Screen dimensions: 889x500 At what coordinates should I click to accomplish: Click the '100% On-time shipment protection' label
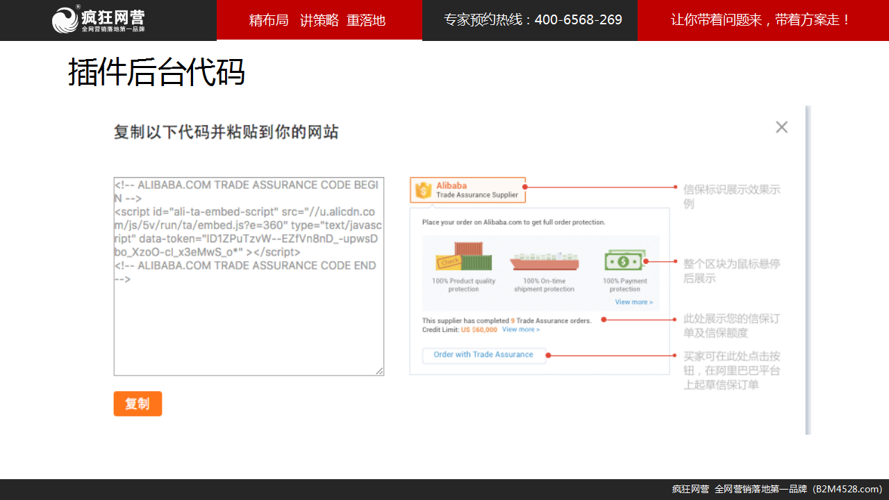point(544,285)
